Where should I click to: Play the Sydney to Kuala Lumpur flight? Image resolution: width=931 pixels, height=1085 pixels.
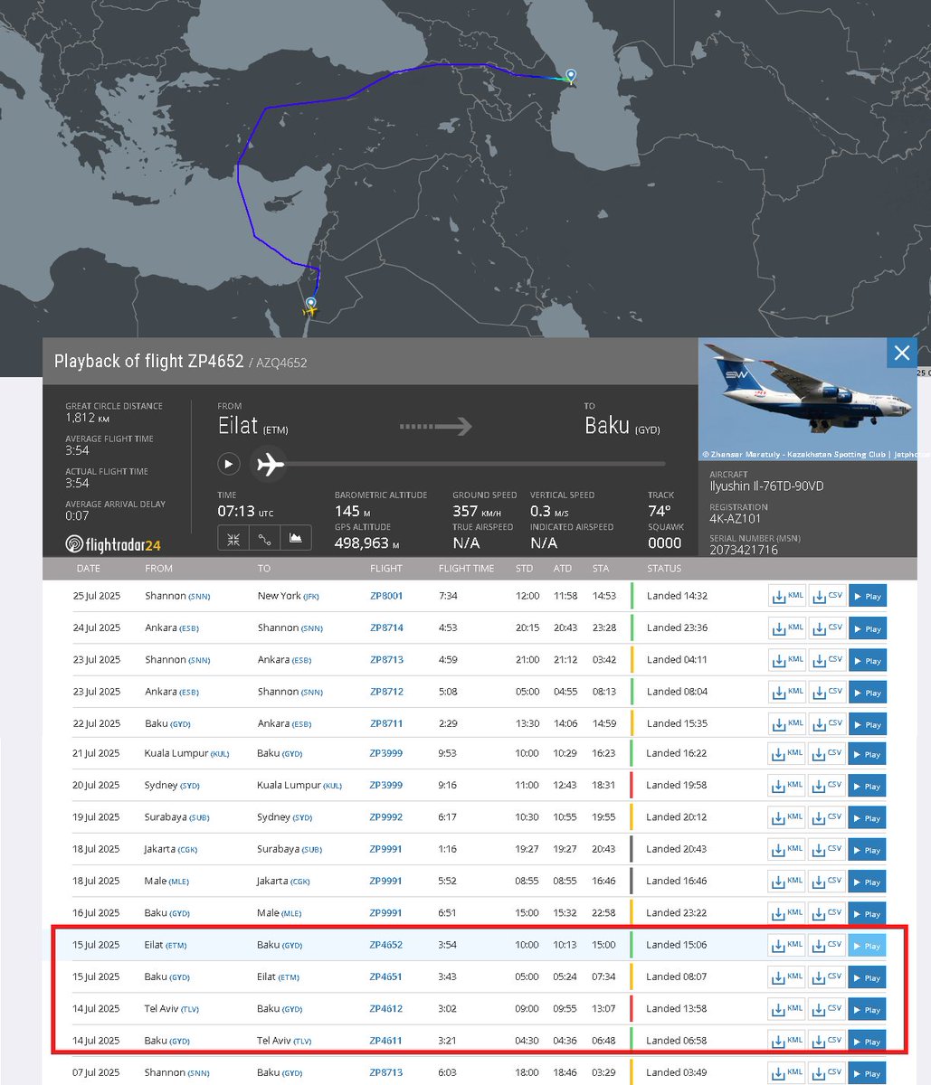[867, 786]
